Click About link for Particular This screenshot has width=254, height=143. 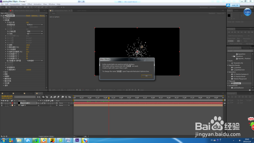(x=42, y=16)
